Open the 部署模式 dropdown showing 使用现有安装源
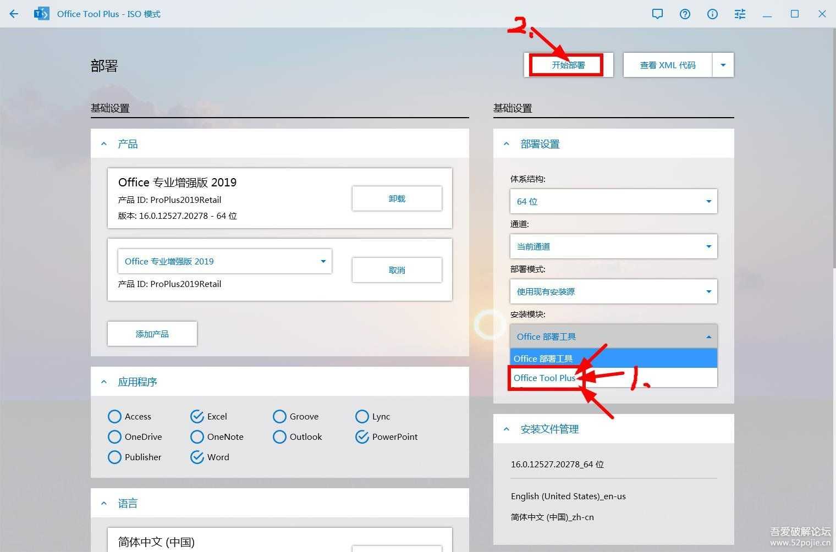836x552 pixels. 614,291
